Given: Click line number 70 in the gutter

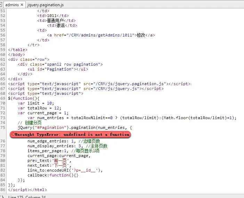Looking at the screenshot, I should [x=3, y=103].
